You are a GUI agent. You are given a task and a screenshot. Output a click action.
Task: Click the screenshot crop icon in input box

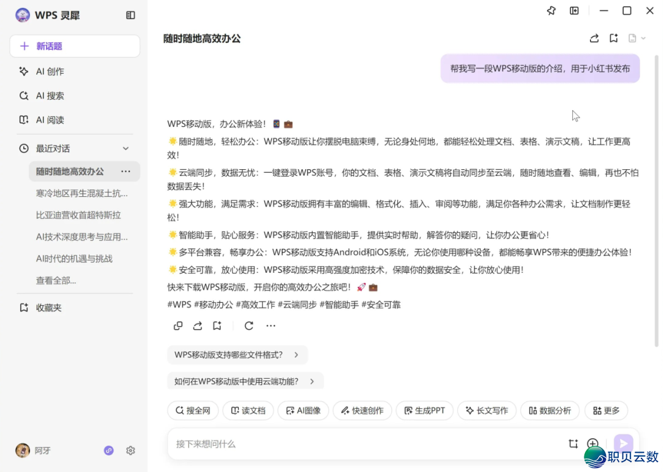(x=573, y=444)
